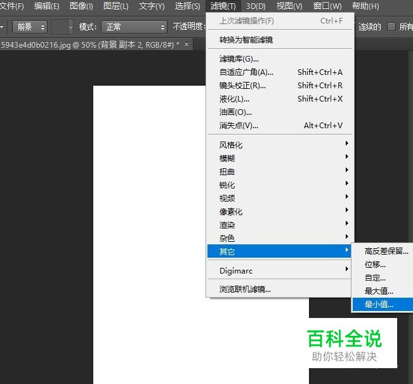Open the 选择(S) menu

188,6
